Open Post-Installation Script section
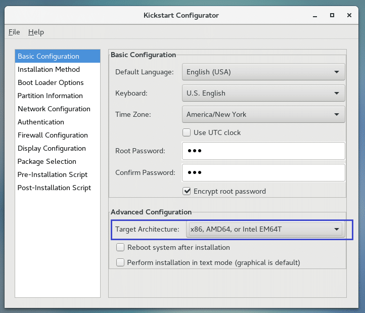Screen dimensions: 365x313 [x=54, y=188]
